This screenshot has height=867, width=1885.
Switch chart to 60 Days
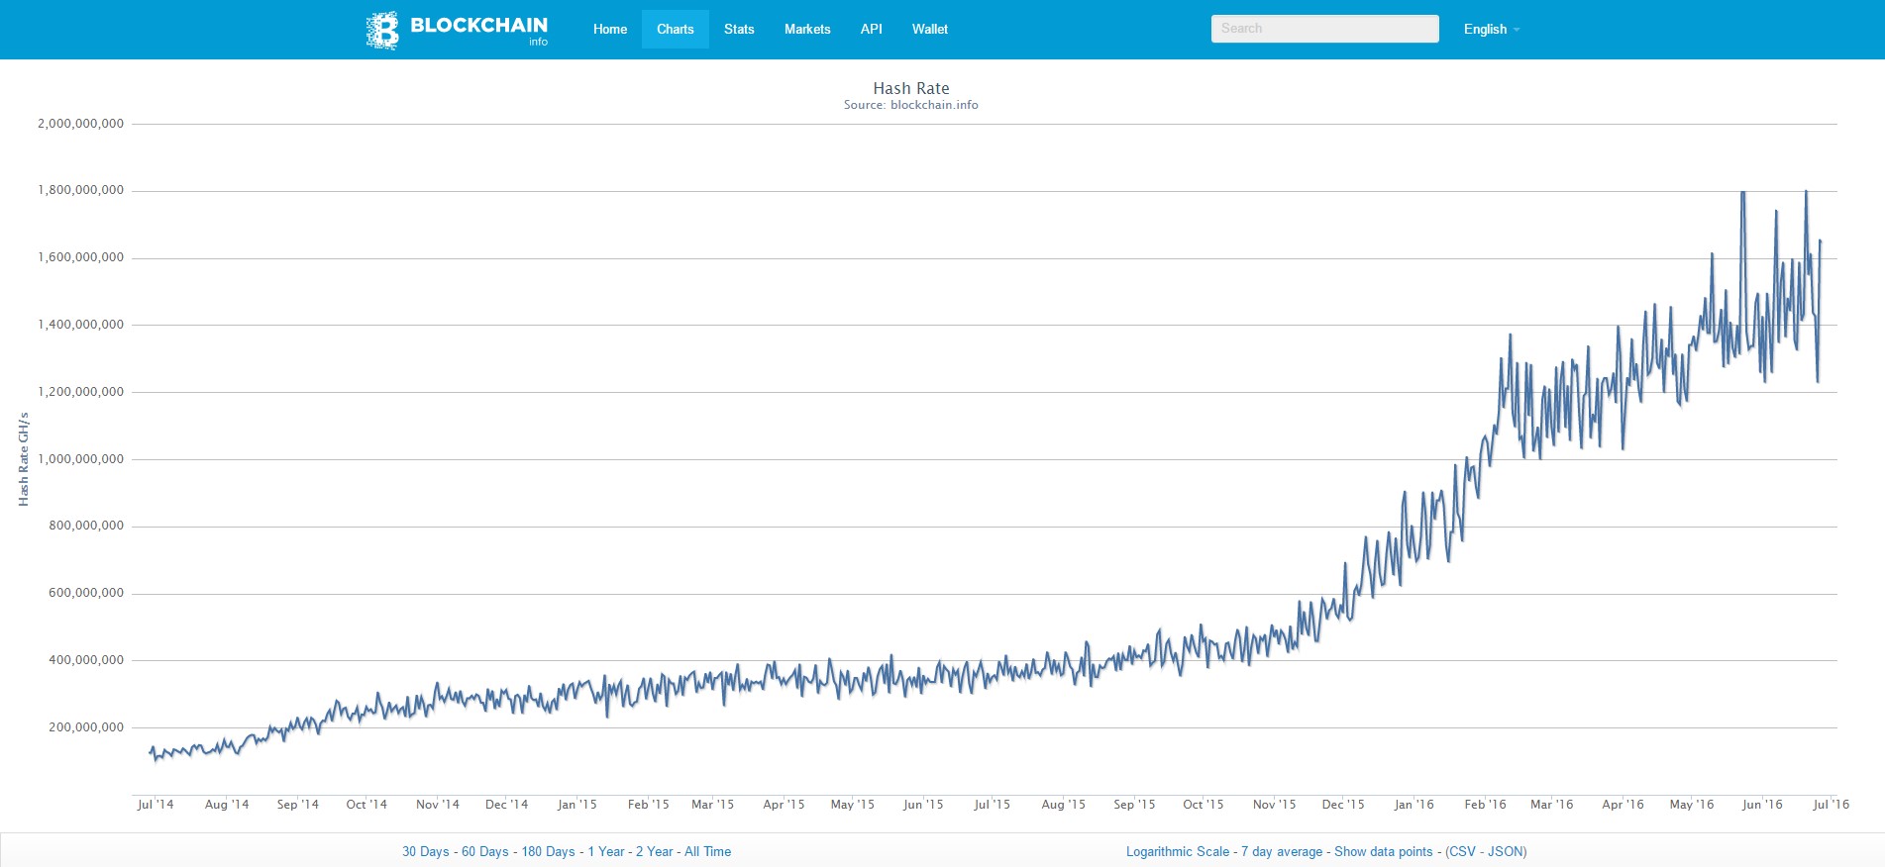[485, 852]
